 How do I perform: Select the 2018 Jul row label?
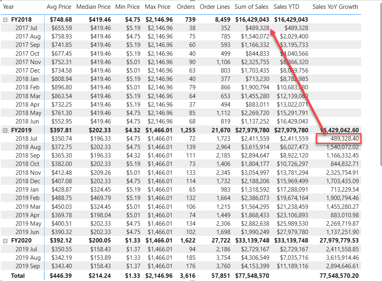pos(26,139)
